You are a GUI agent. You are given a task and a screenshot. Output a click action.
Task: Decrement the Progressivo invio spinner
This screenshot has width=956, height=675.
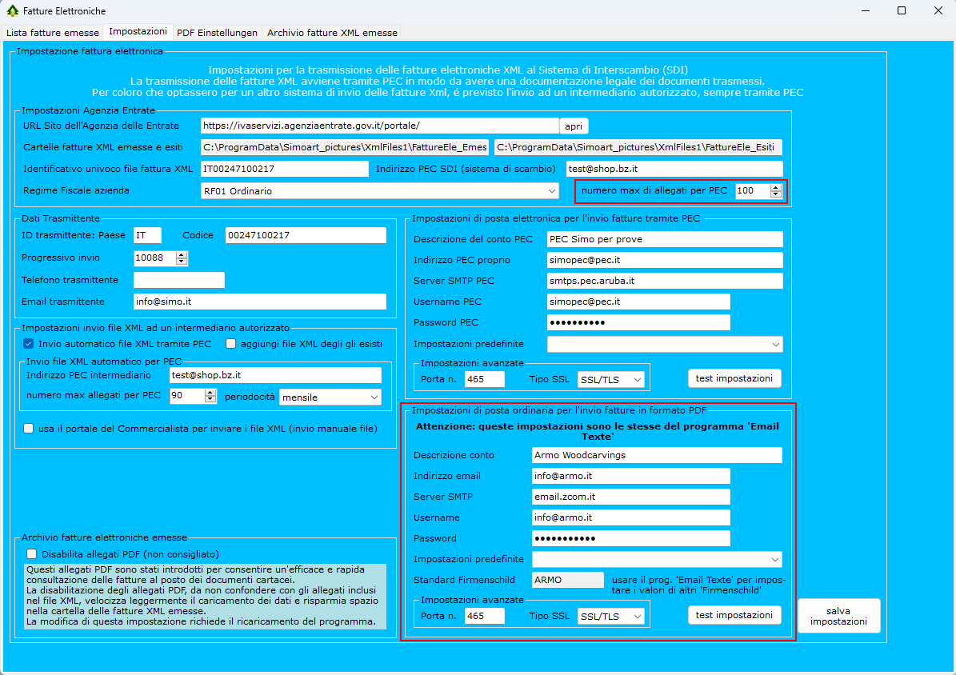(x=181, y=262)
